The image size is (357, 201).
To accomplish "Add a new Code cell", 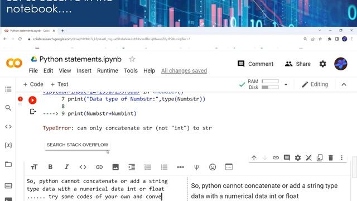I will pyautogui.click(x=33, y=84).
